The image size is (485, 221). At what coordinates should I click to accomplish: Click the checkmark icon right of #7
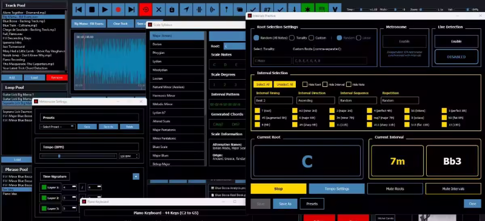[281, 8]
